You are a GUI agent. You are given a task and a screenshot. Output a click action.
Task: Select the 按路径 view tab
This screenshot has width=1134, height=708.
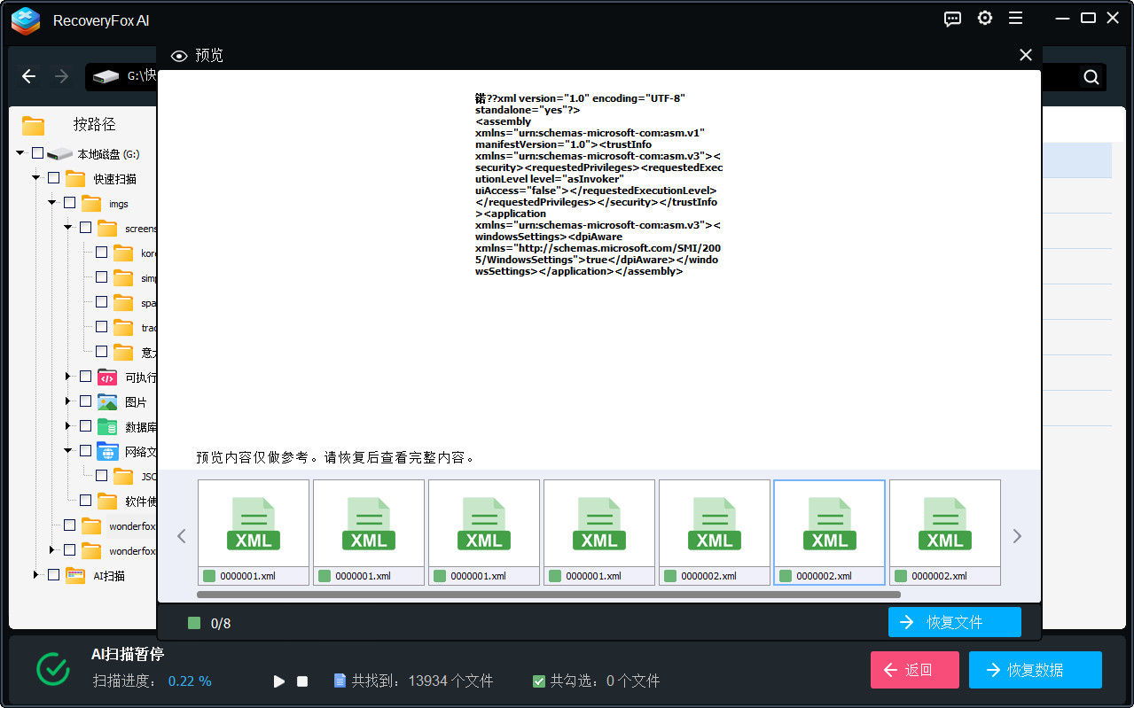94,125
